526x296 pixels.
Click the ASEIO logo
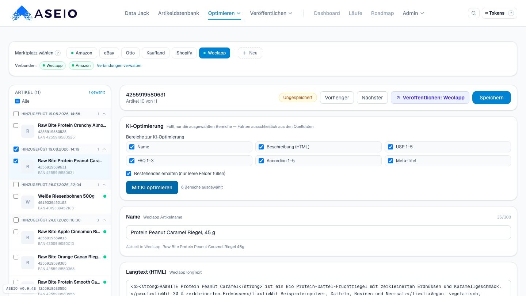pyautogui.click(x=44, y=13)
